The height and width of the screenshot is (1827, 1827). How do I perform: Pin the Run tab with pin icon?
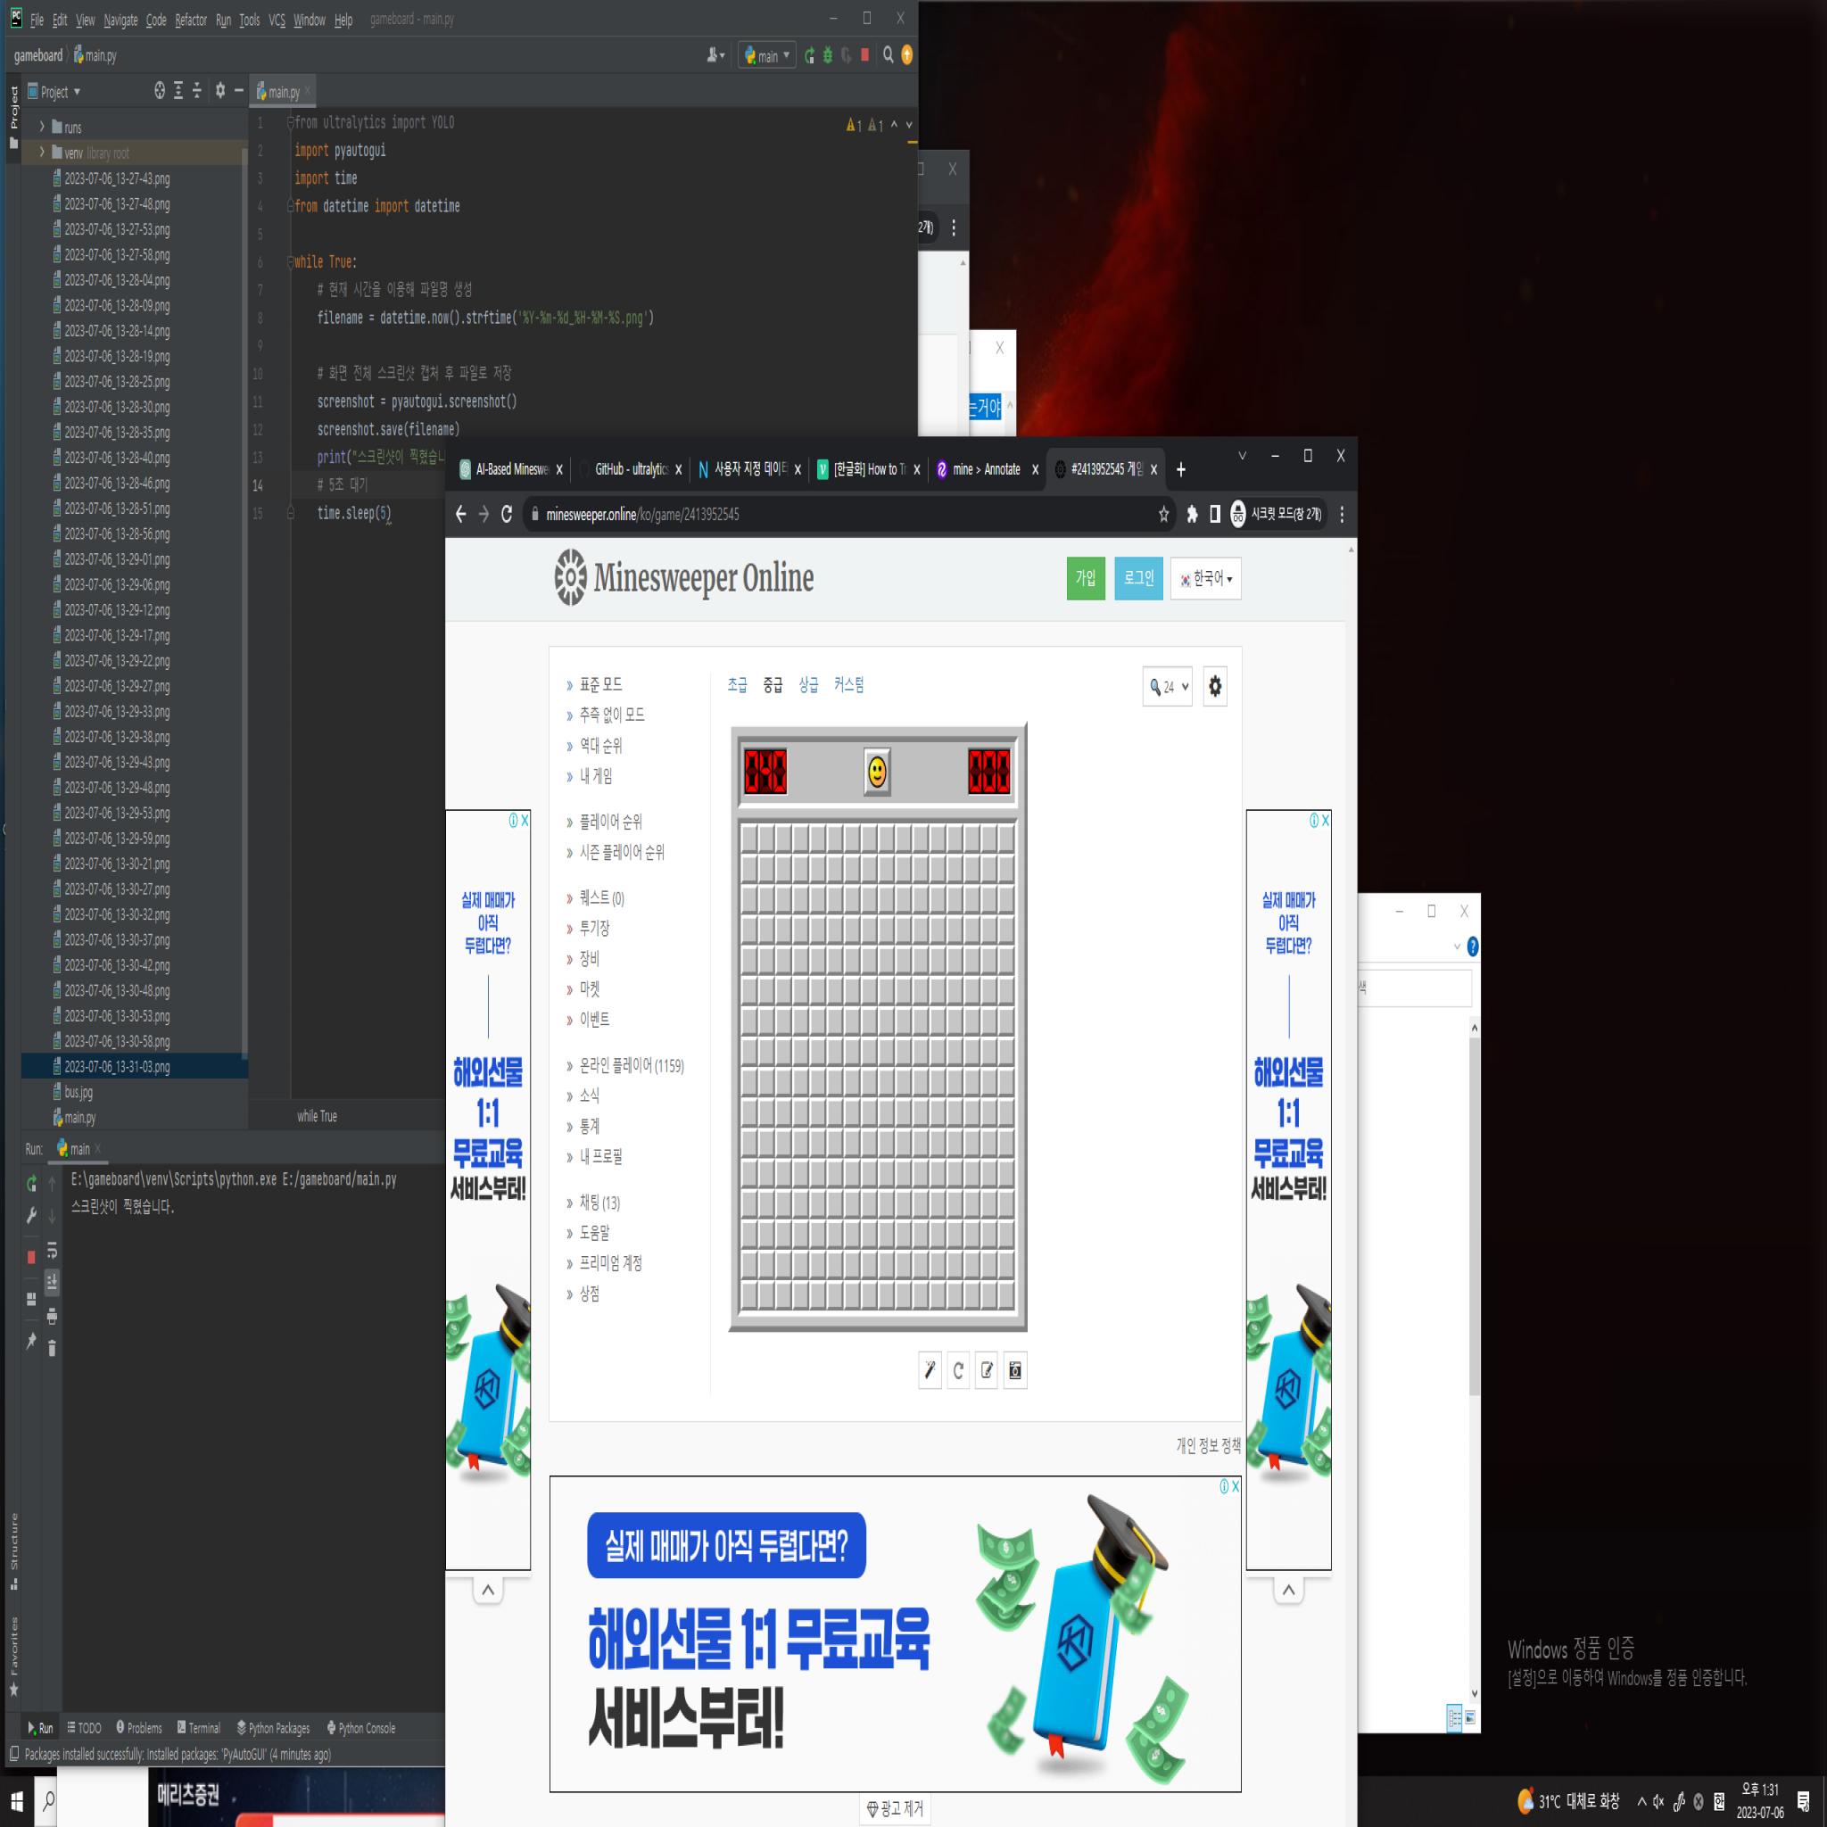[x=31, y=1341]
